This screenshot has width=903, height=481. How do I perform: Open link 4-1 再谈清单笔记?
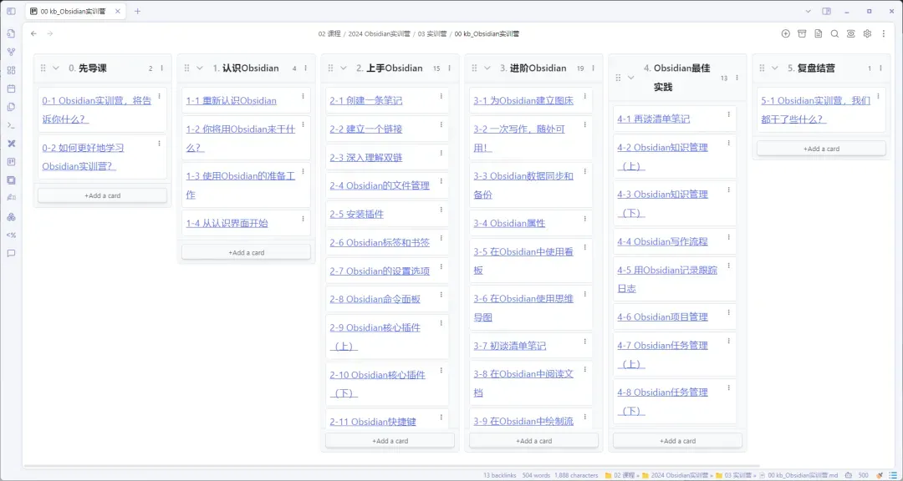(654, 119)
